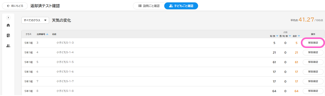Expand the sidebar with chevron icon
The width and height of the screenshot is (325, 96).
[8, 18]
